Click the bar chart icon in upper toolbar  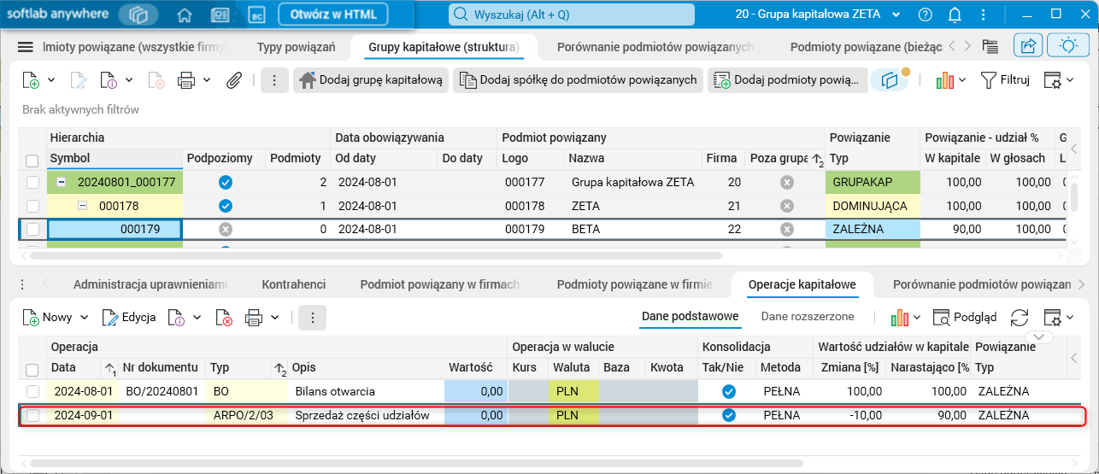tap(944, 80)
